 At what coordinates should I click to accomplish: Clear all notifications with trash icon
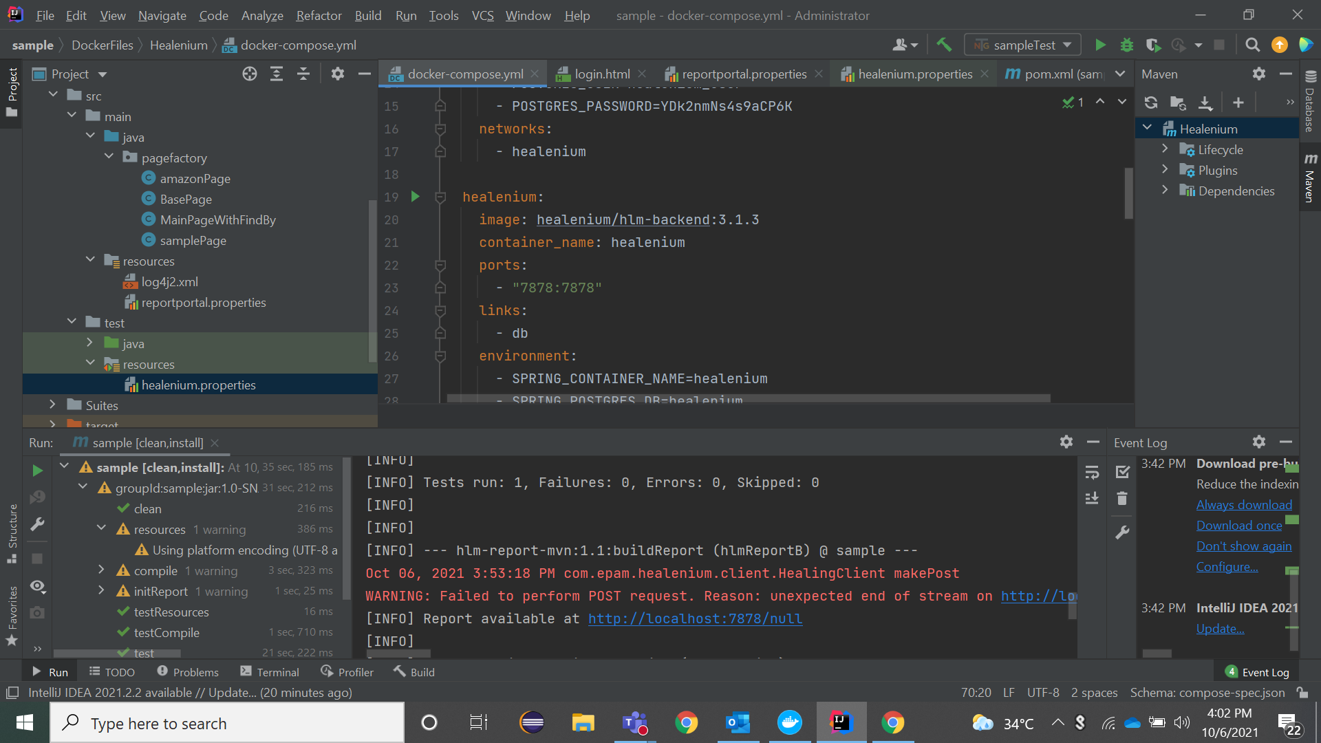tap(1122, 499)
